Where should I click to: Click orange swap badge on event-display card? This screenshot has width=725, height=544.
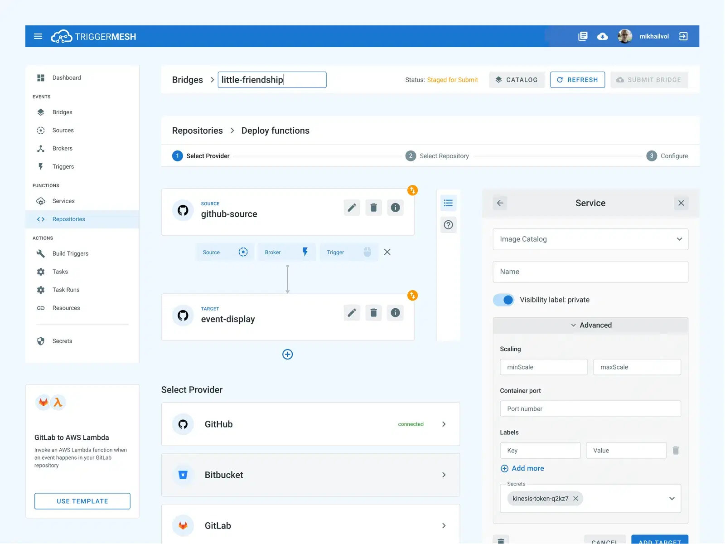pyautogui.click(x=412, y=296)
